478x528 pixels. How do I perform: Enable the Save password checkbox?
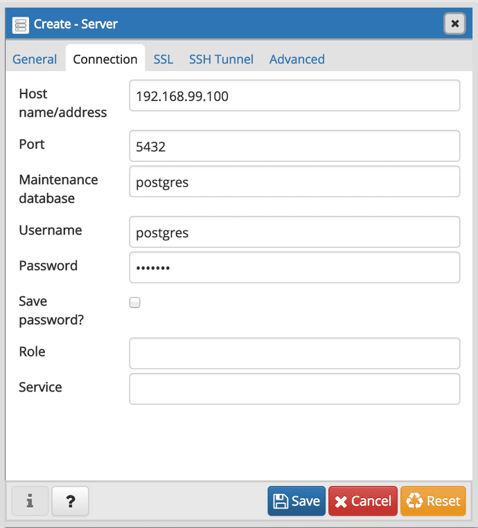tap(135, 302)
